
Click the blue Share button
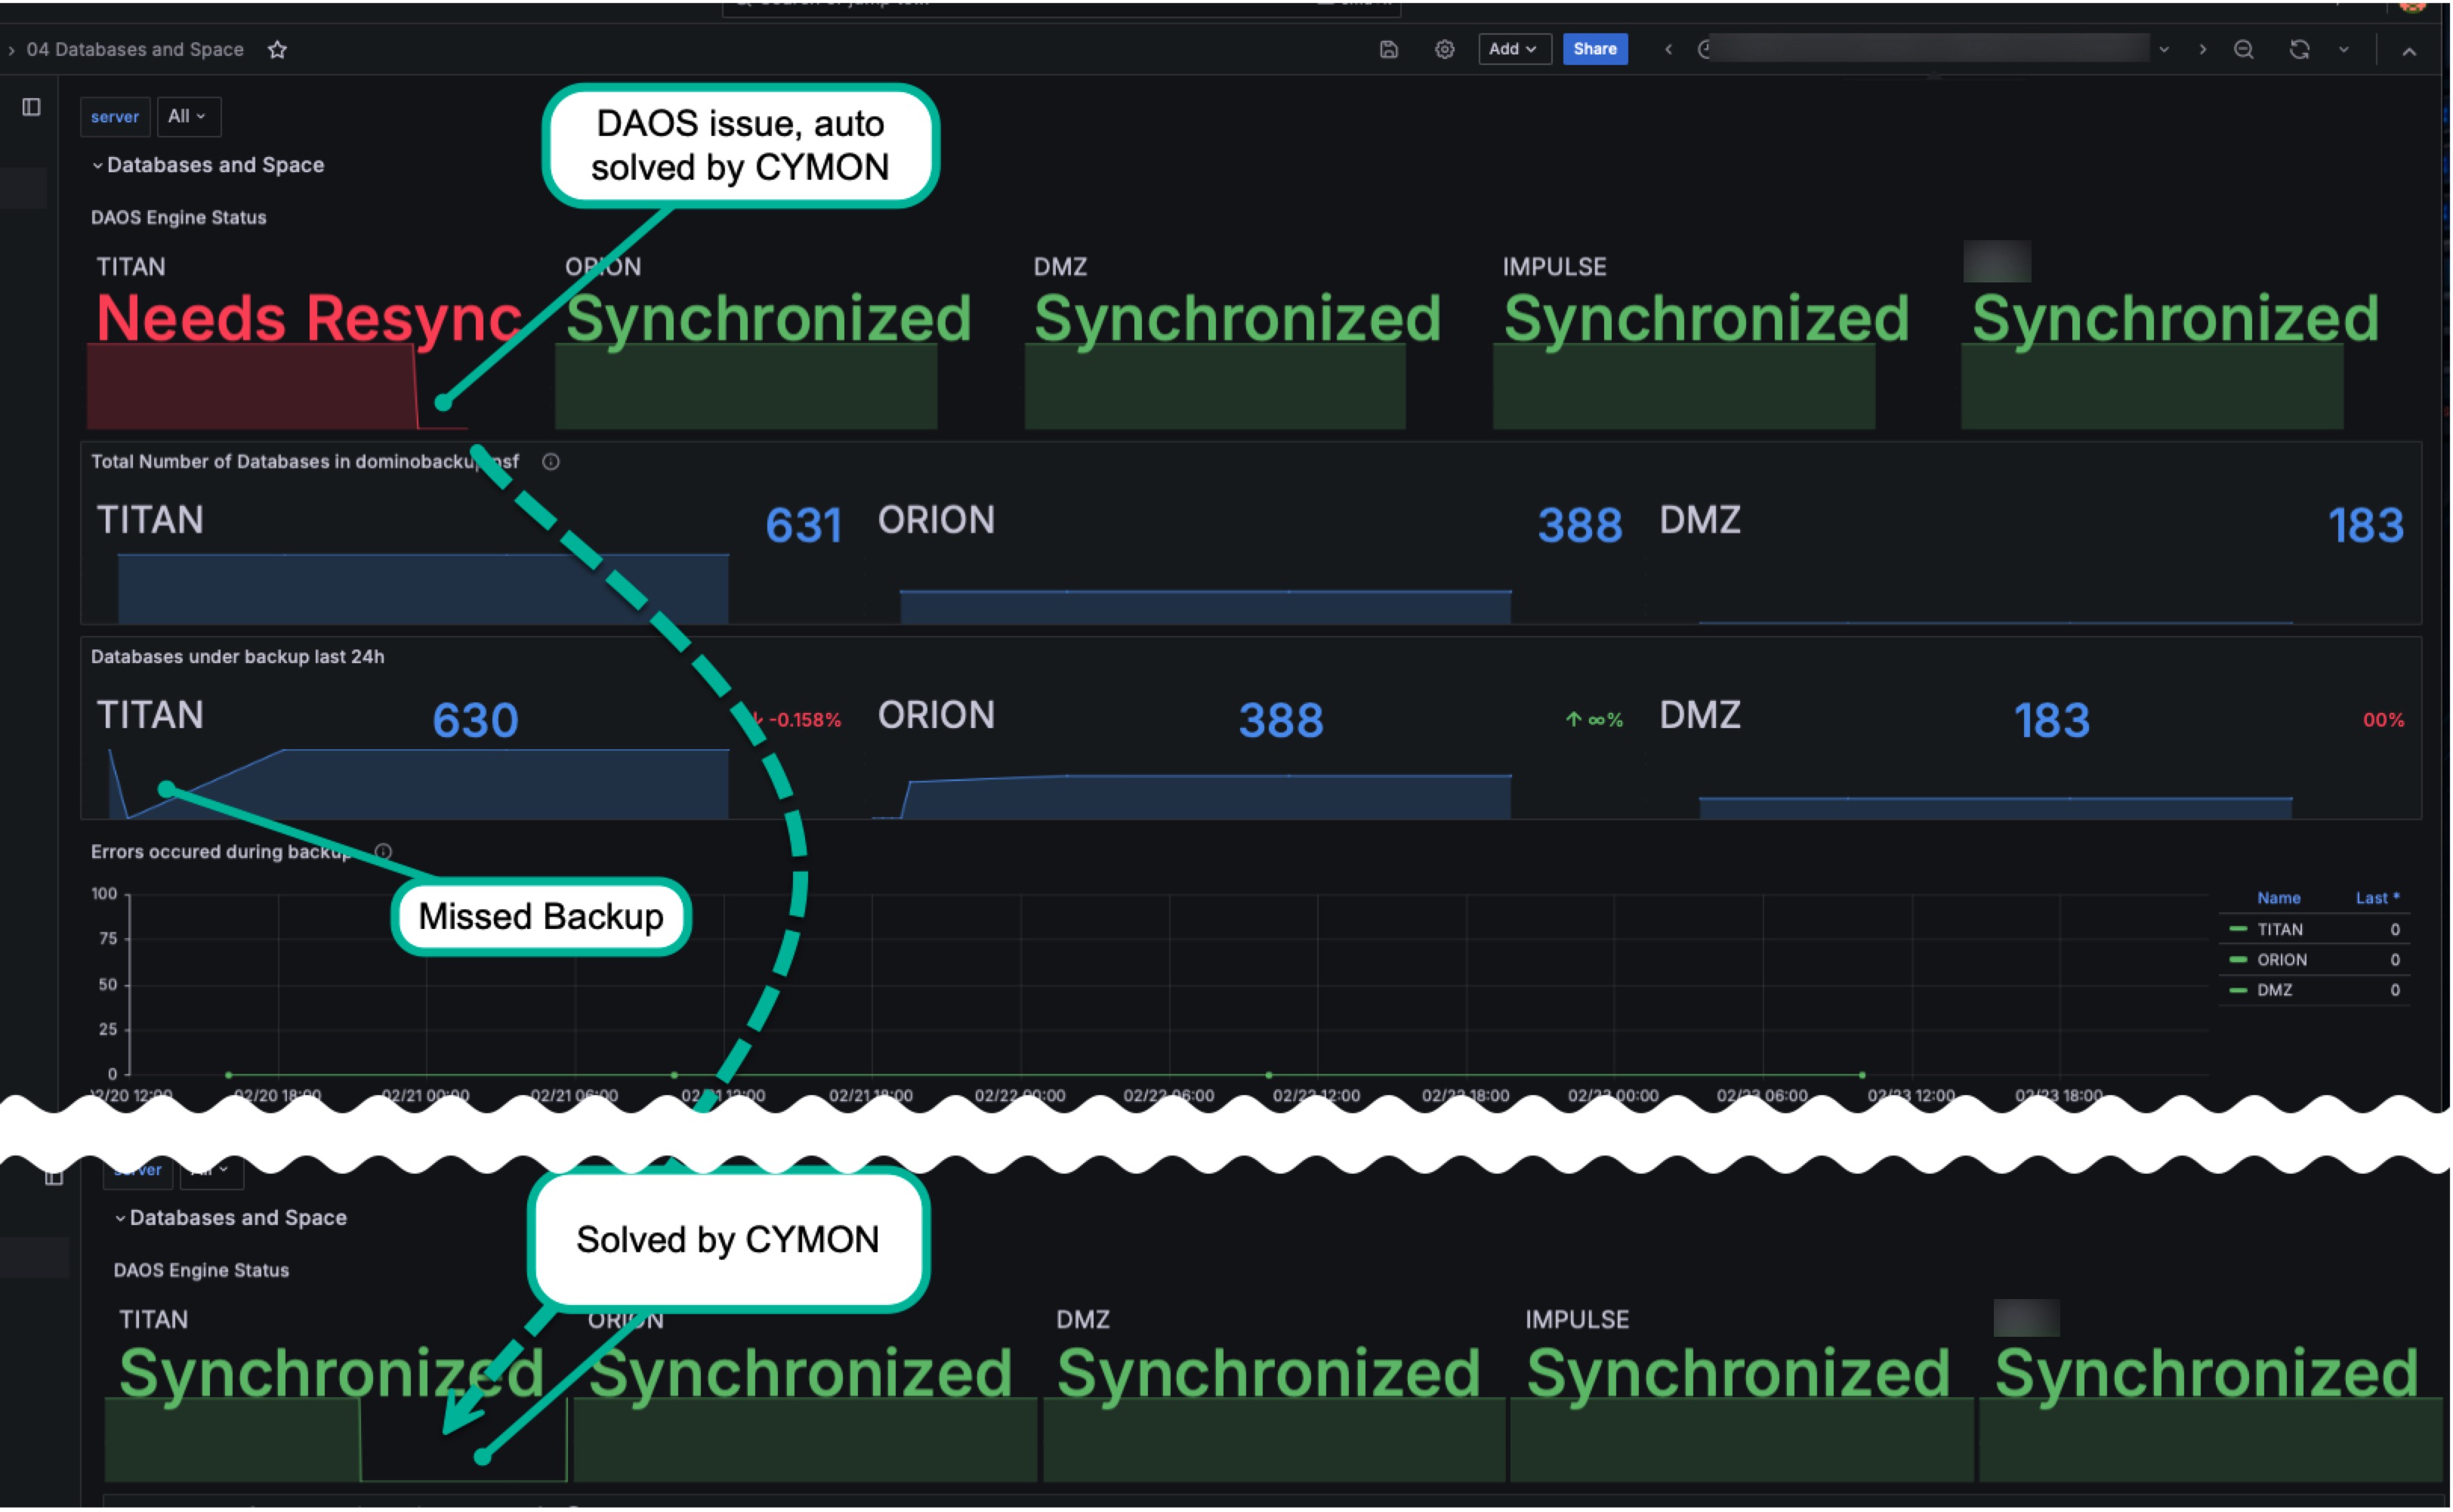click(1594, 49)
